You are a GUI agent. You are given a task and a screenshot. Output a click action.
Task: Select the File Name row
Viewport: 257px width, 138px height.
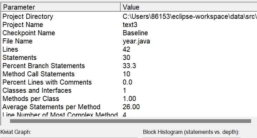17,41
